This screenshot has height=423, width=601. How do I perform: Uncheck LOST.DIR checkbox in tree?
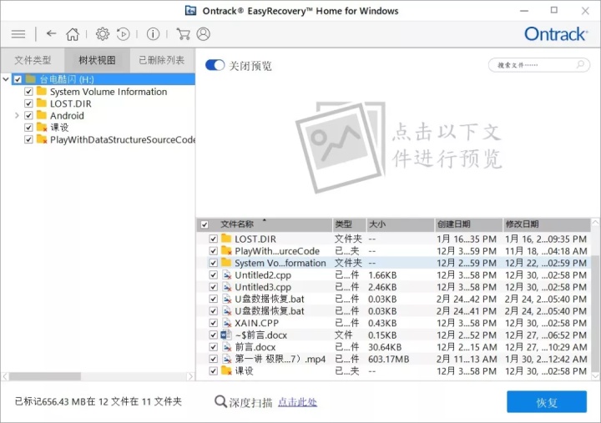[x=28, y=103]
